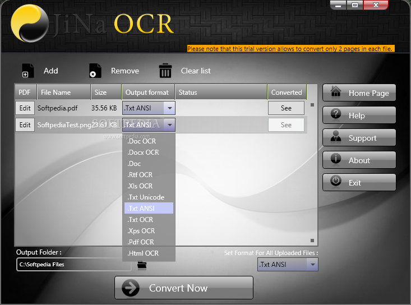Click See button for Softpedia.pdf

(x=286, y=108)
